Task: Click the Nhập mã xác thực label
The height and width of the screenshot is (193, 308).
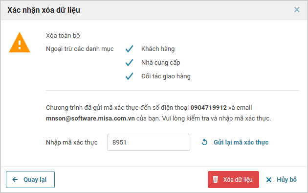Action: tap(72, 142)
